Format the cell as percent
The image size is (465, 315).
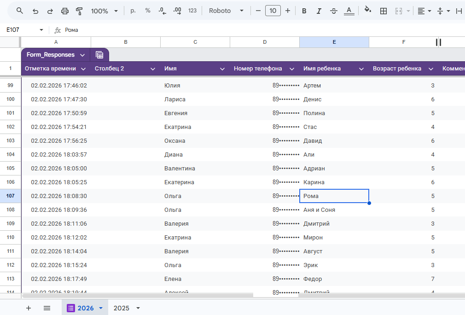(x=148, y=11)
